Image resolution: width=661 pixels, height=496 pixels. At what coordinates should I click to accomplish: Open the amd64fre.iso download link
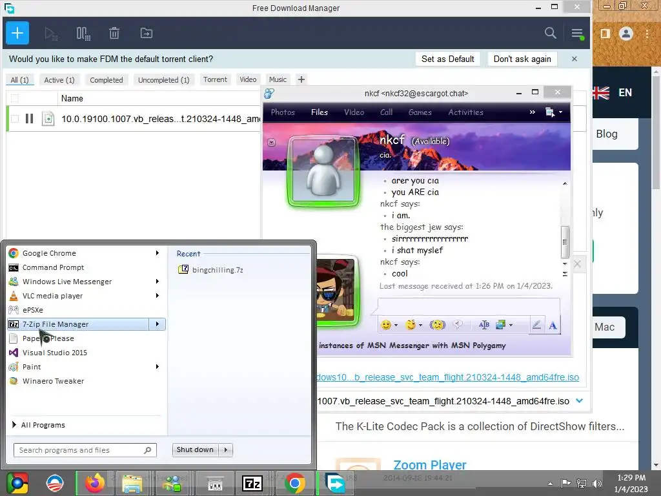(448, 377)
